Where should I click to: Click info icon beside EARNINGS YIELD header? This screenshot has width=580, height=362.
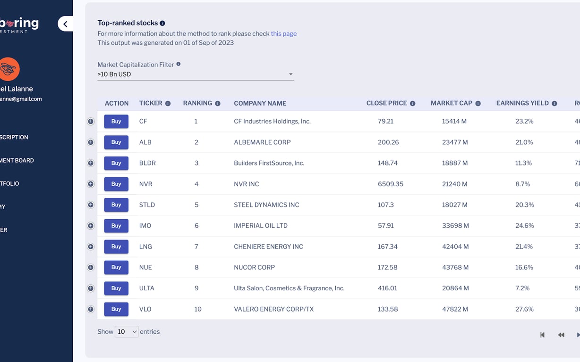tap(554, 104)
